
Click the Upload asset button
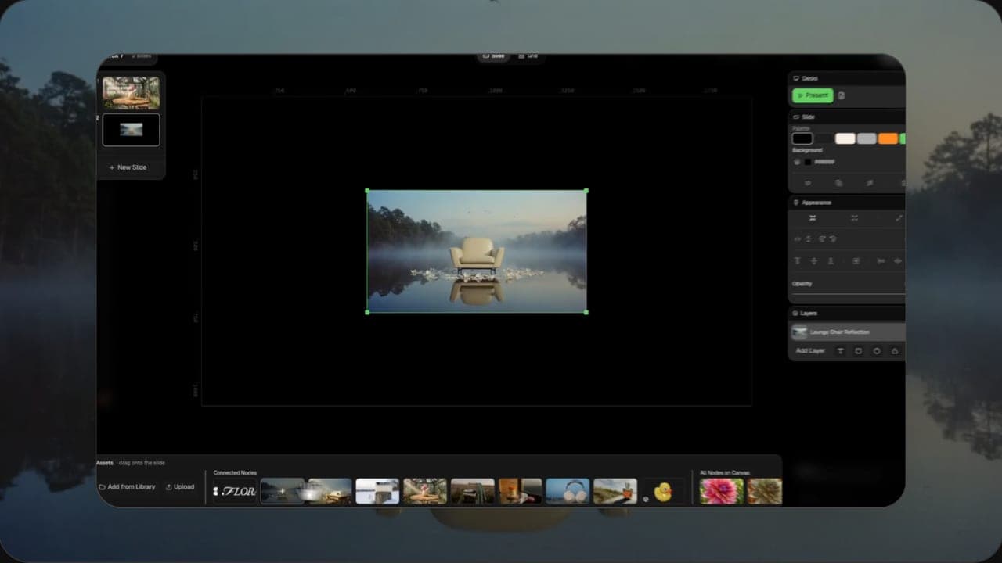point(180,487)
